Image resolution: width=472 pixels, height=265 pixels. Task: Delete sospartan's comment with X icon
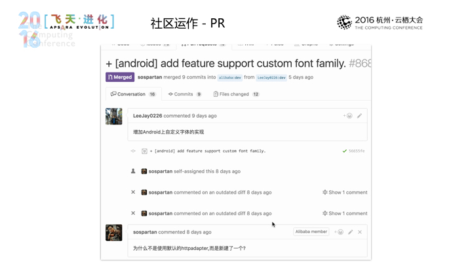pos(360,232)
